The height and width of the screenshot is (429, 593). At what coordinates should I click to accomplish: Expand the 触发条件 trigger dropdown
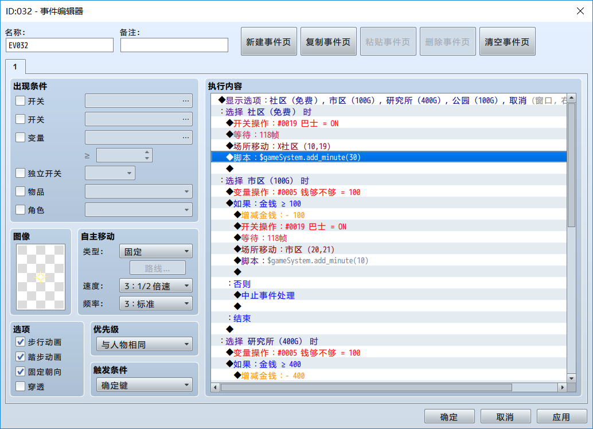pos(145,385)
